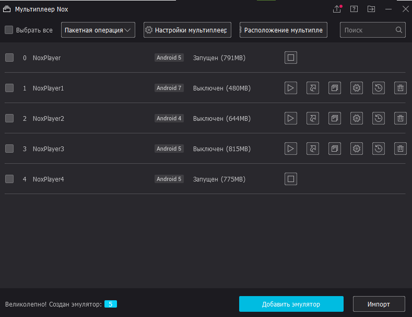Start NoxPlayer1 with the play icon
This screenshot has height=317, width=412.
[x=291, y=88]
